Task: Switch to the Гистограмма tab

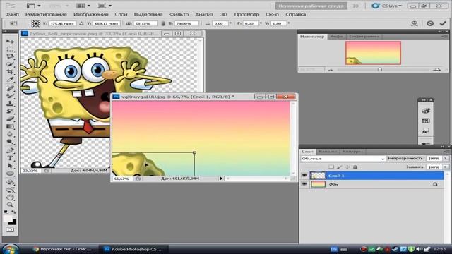Action: (364, 37)
